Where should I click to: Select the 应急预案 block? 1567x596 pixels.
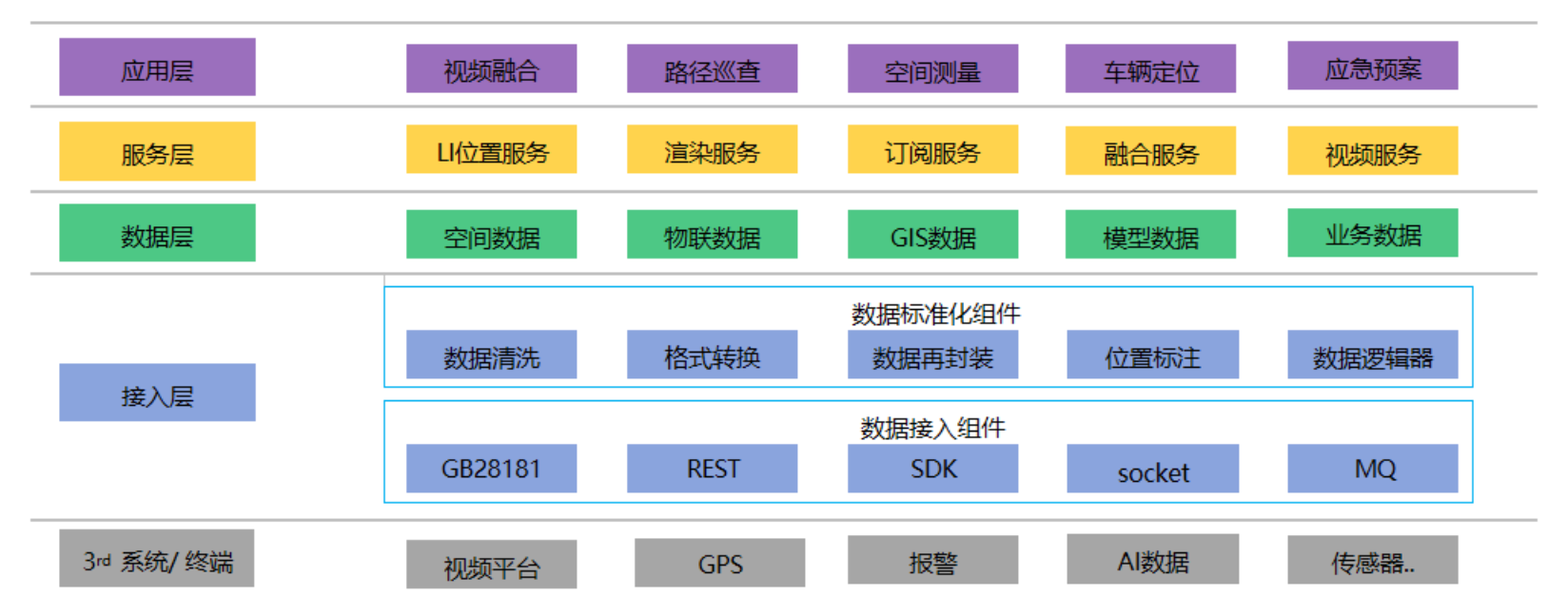(x=1372, y=66)
